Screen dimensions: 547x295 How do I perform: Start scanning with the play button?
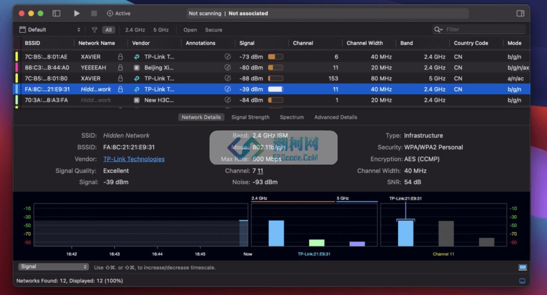77,13
